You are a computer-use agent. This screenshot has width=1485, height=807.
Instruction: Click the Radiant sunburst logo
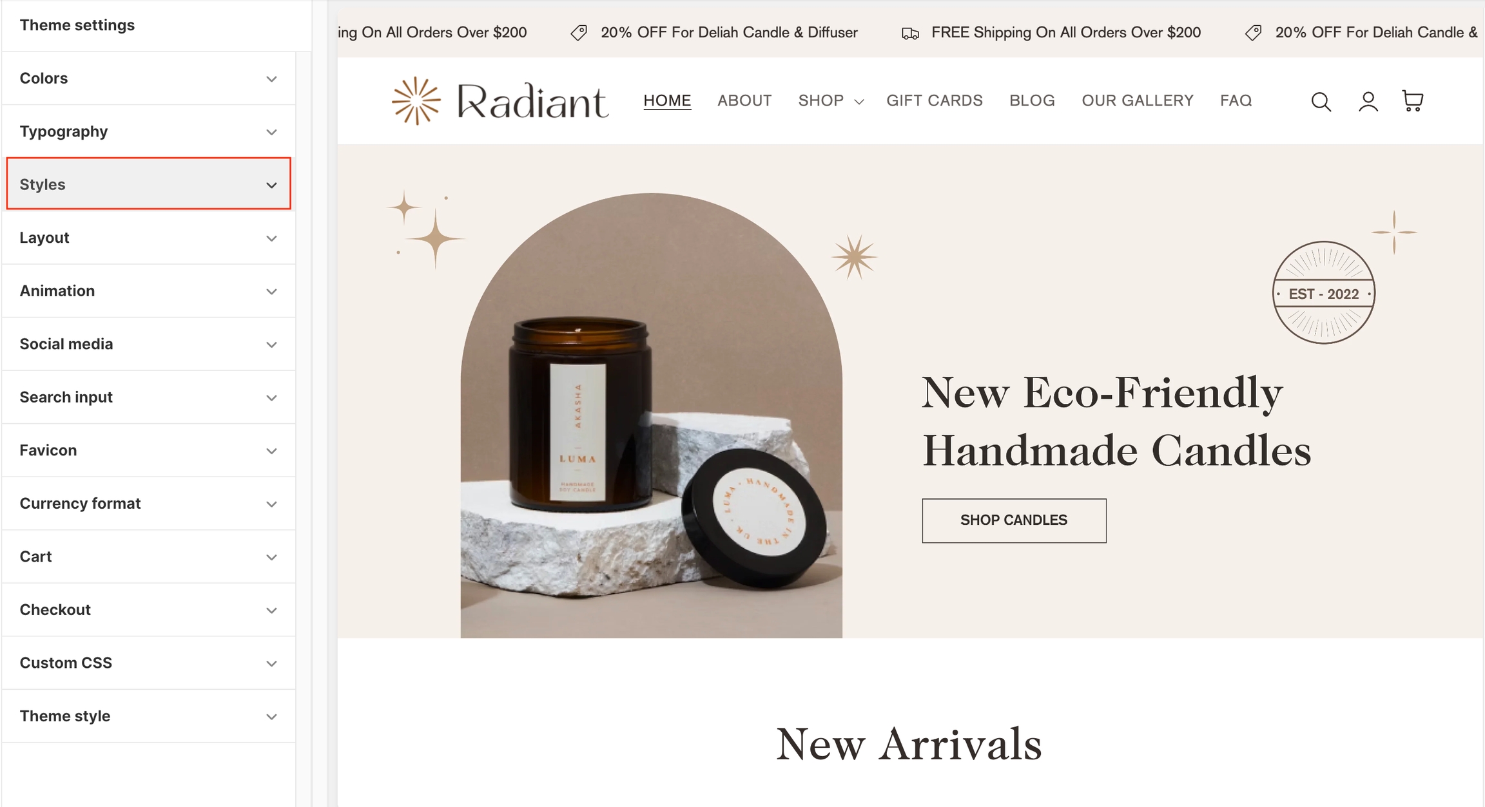416,101
